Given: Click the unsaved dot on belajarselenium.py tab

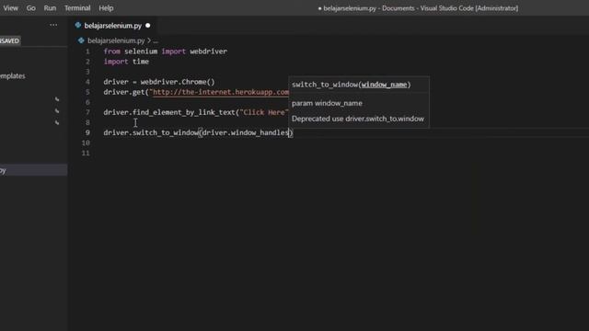Looking at the screenshot, I should point(148,26).
